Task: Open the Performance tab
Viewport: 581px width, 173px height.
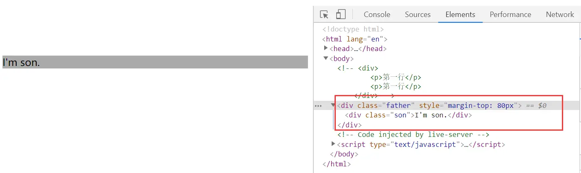Action: point(510,15)
